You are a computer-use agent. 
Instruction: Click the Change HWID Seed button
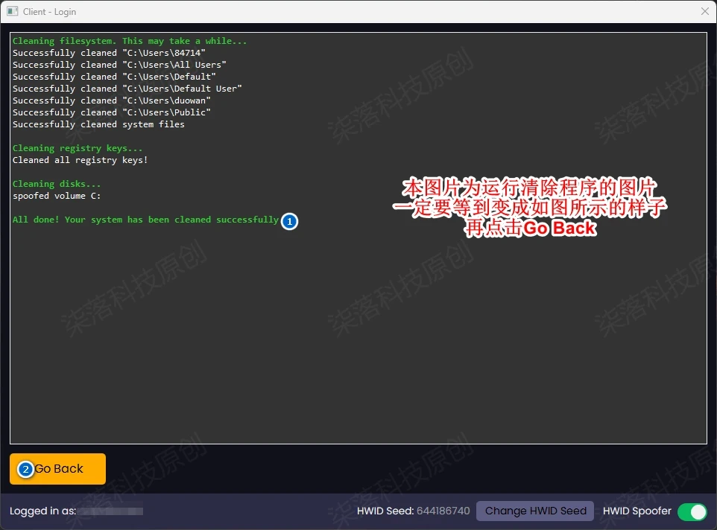pyautogui.click(x=535, y=511)
